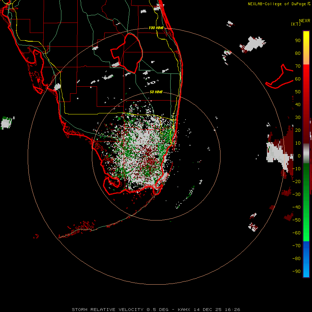Click the 0 scale value label

pyautogui.click(x=299, y=156)
